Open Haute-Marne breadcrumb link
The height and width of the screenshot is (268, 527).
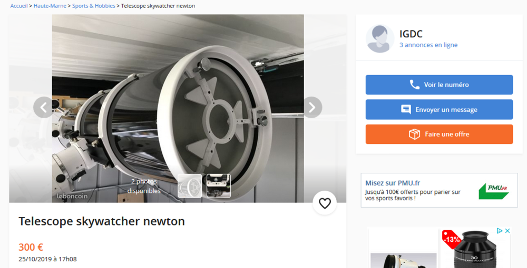click(x=50, y=6)
